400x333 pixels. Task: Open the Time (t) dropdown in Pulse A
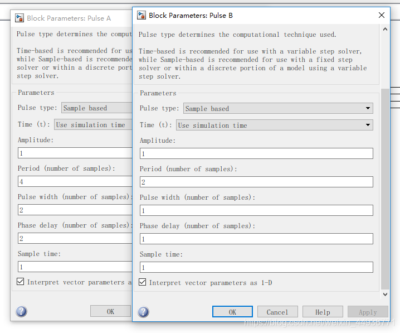(93, 124)
